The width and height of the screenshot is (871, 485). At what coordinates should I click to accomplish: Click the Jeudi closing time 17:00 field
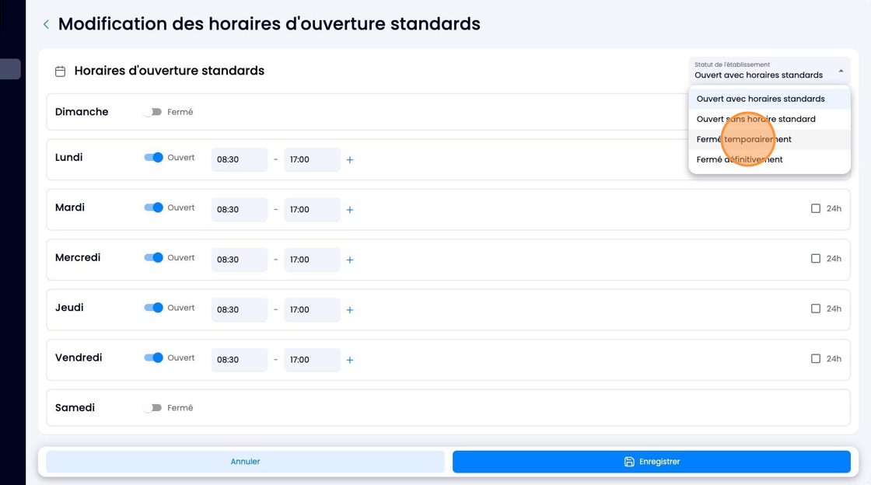coord(312,309)
